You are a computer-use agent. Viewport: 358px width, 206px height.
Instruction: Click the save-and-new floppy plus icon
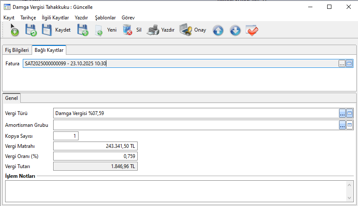click(x=82, y=30)
